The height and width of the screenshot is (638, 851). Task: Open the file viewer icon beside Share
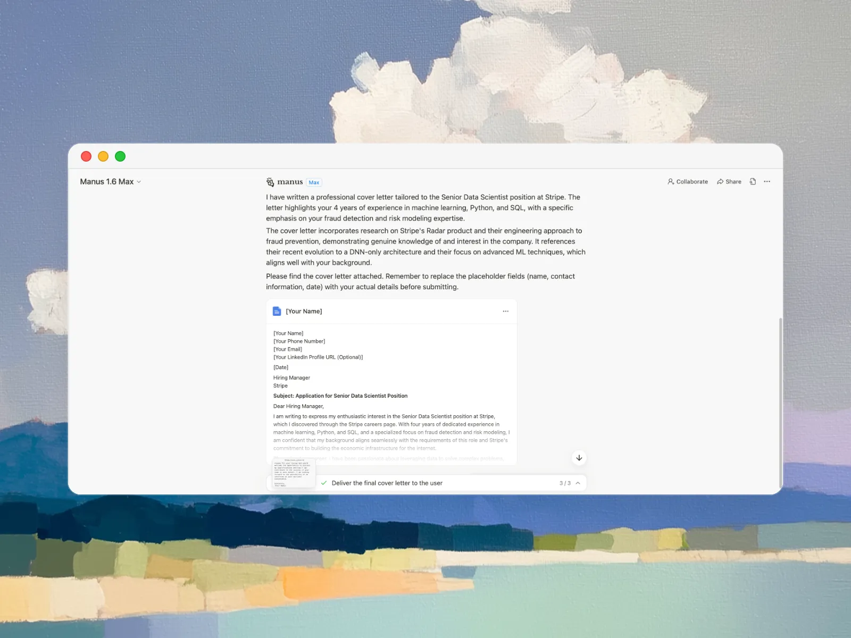(x=753, y=182)
